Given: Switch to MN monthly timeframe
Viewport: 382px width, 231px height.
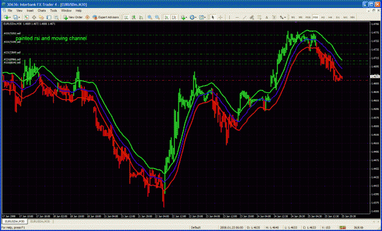Looking at the screenshot, I should 353,17.
